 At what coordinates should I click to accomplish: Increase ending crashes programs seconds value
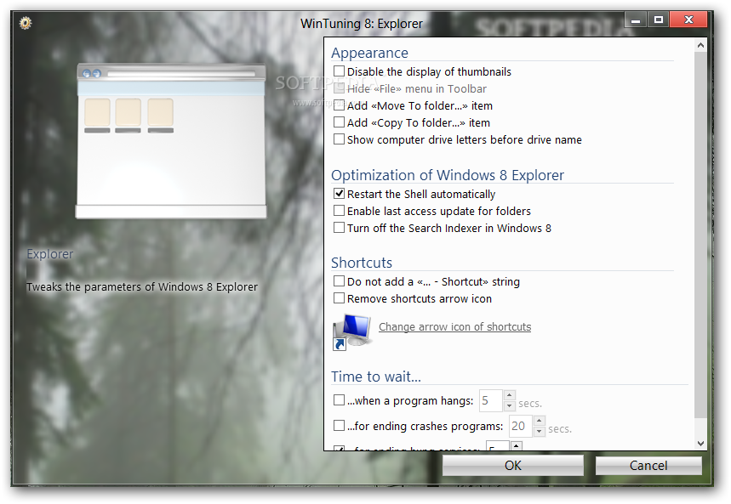tap(539, 421)
